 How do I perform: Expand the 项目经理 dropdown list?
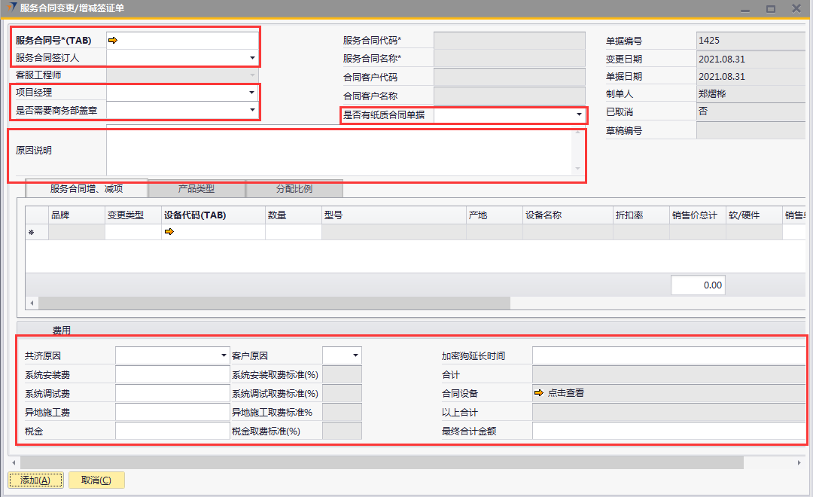(252, 93)
